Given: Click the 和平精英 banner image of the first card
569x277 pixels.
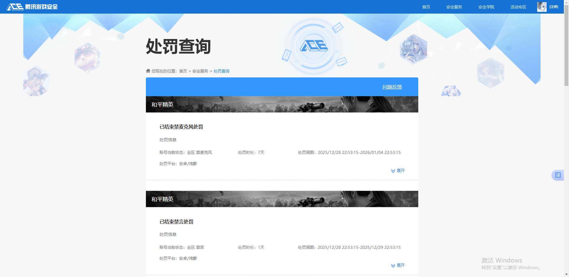Looking at the screenshot, I should click(x=282, y=104).
